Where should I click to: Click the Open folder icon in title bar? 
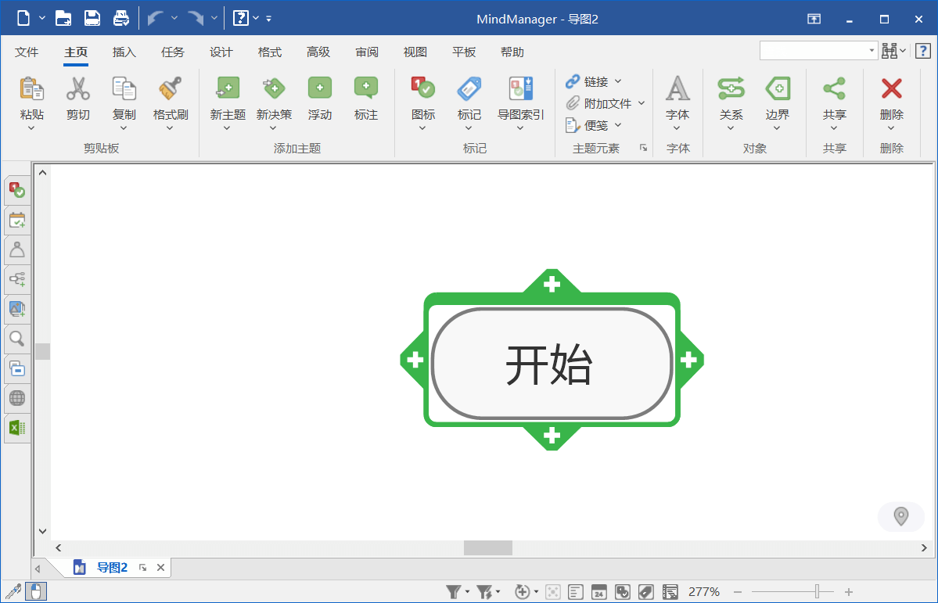(63, 18)
